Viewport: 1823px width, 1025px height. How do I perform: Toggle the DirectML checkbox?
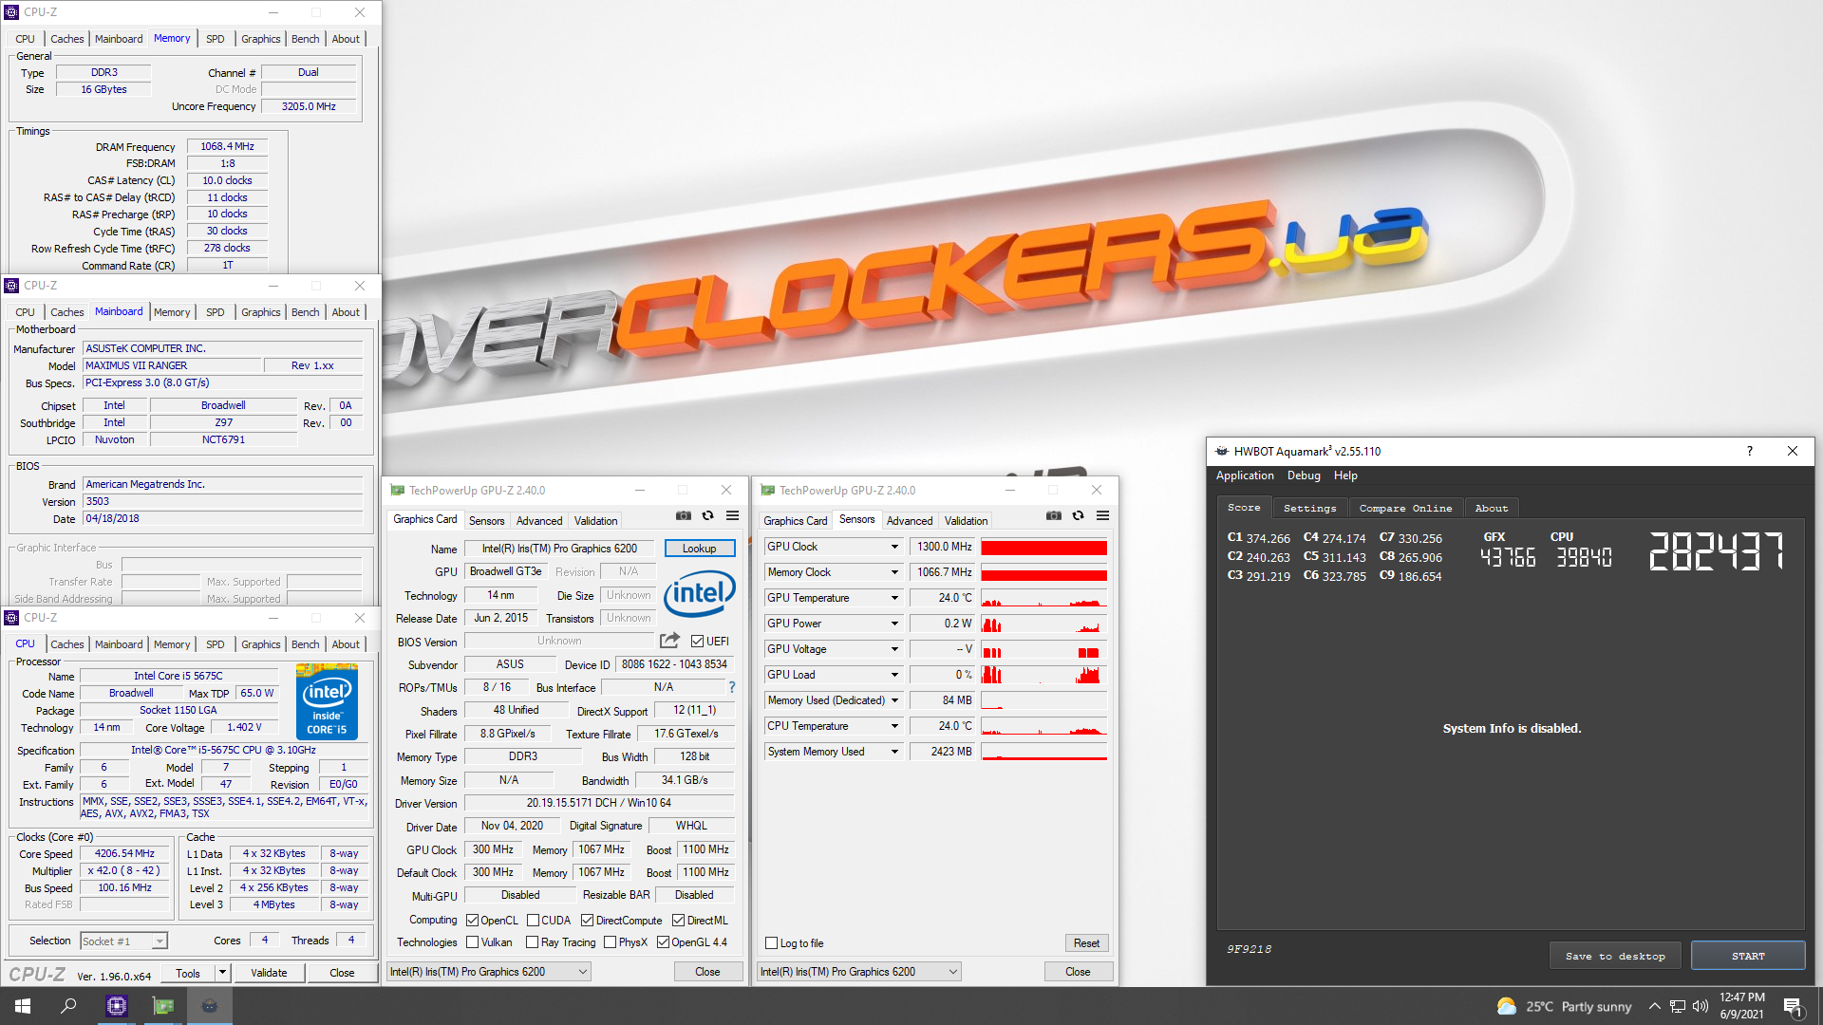679,921
